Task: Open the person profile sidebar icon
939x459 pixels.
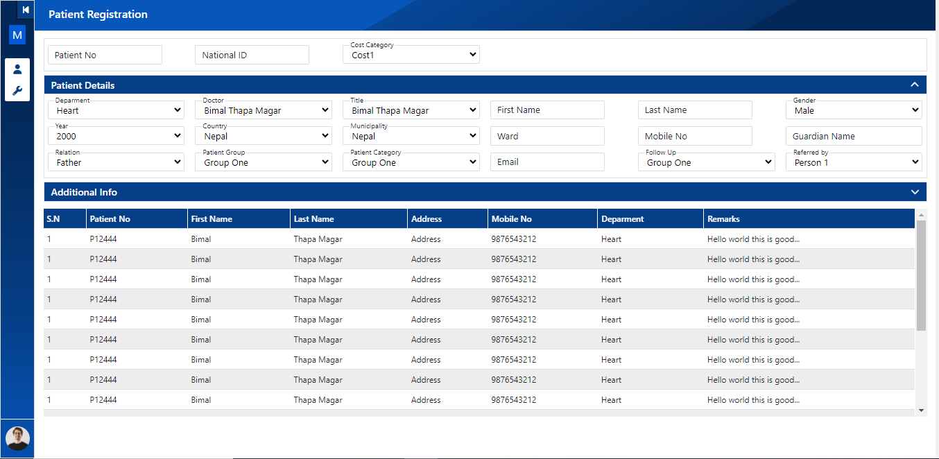Action: 17,69
